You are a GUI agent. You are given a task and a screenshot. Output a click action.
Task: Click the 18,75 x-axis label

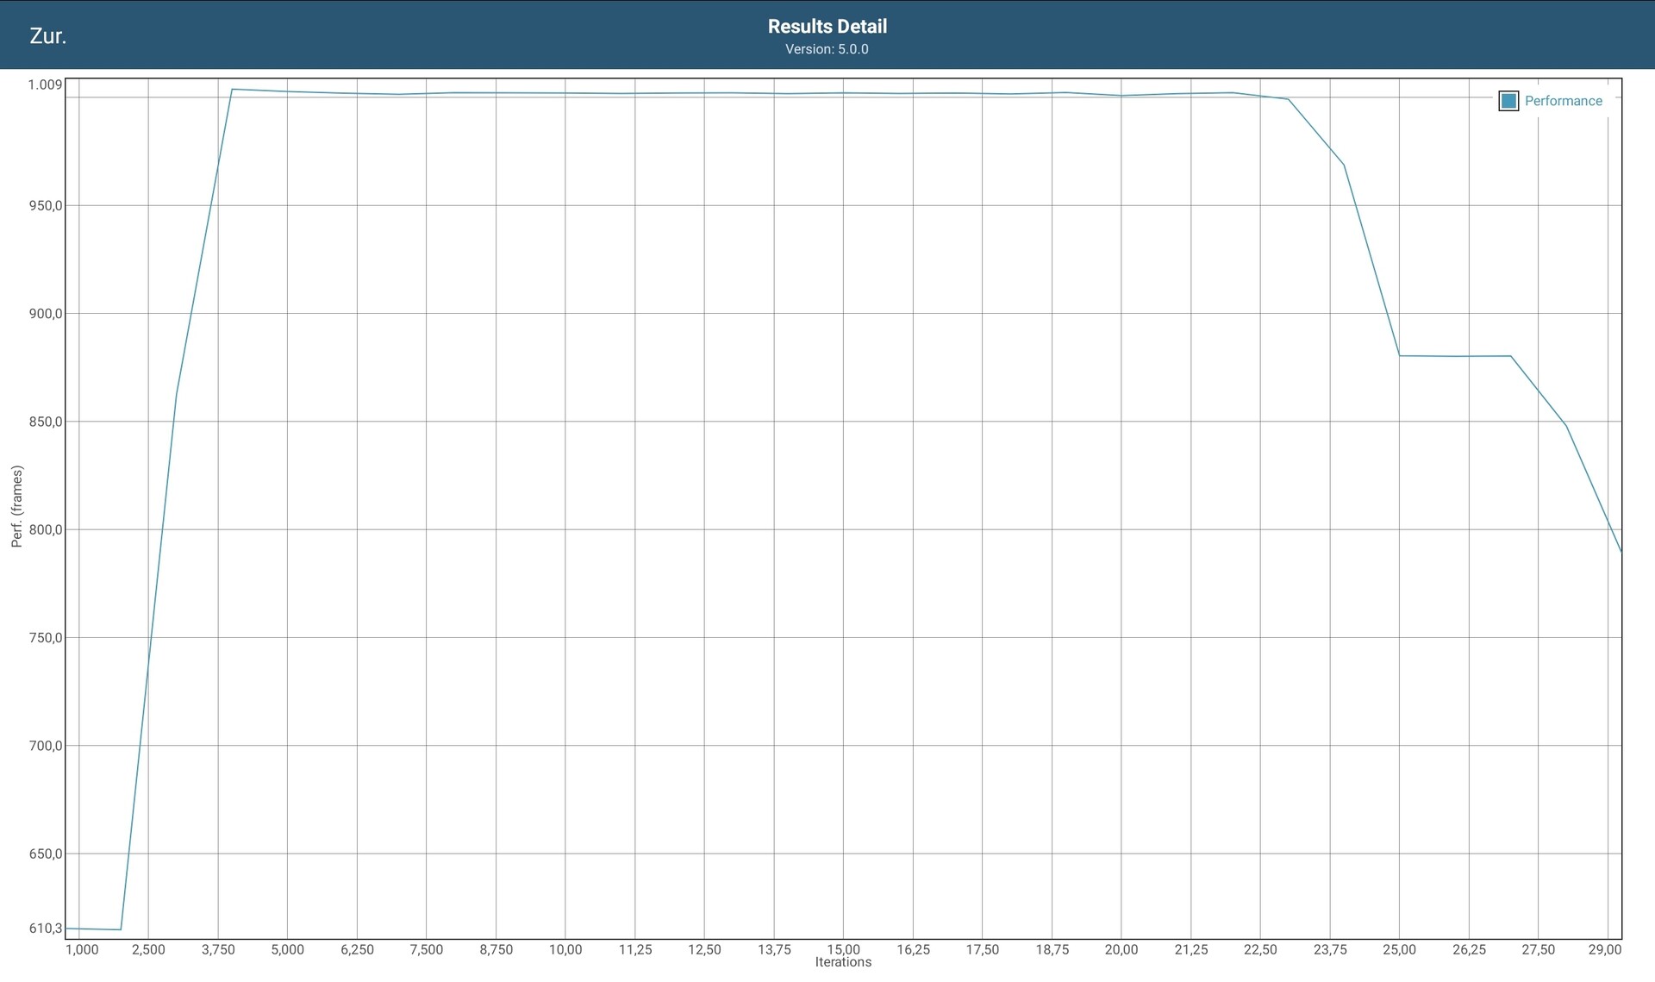(x=1052, y=949)
